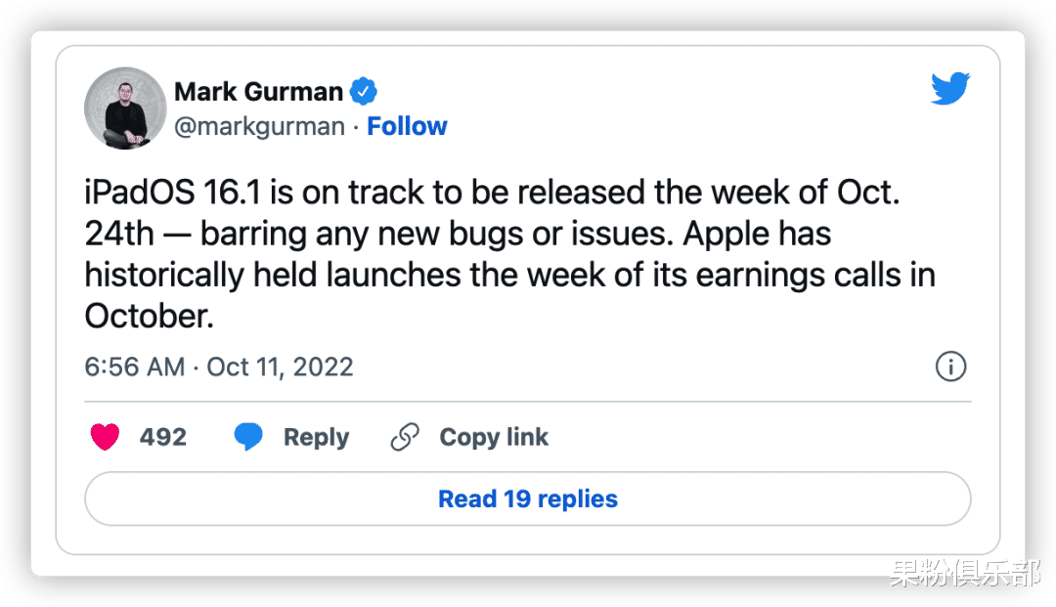The image size is (1056, 607).
Task: Click the Reply text label
Action: coord(316,437)
